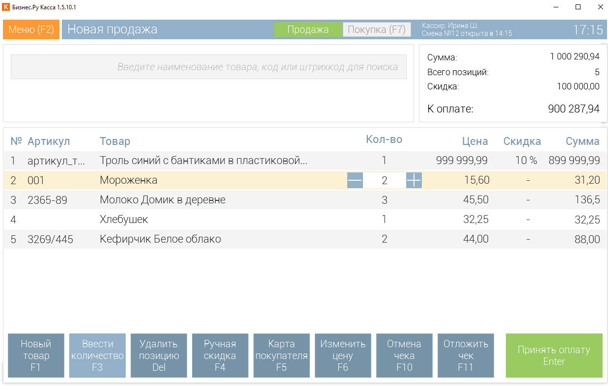Click the Ввести количество F3 button

tap(97, 356)
